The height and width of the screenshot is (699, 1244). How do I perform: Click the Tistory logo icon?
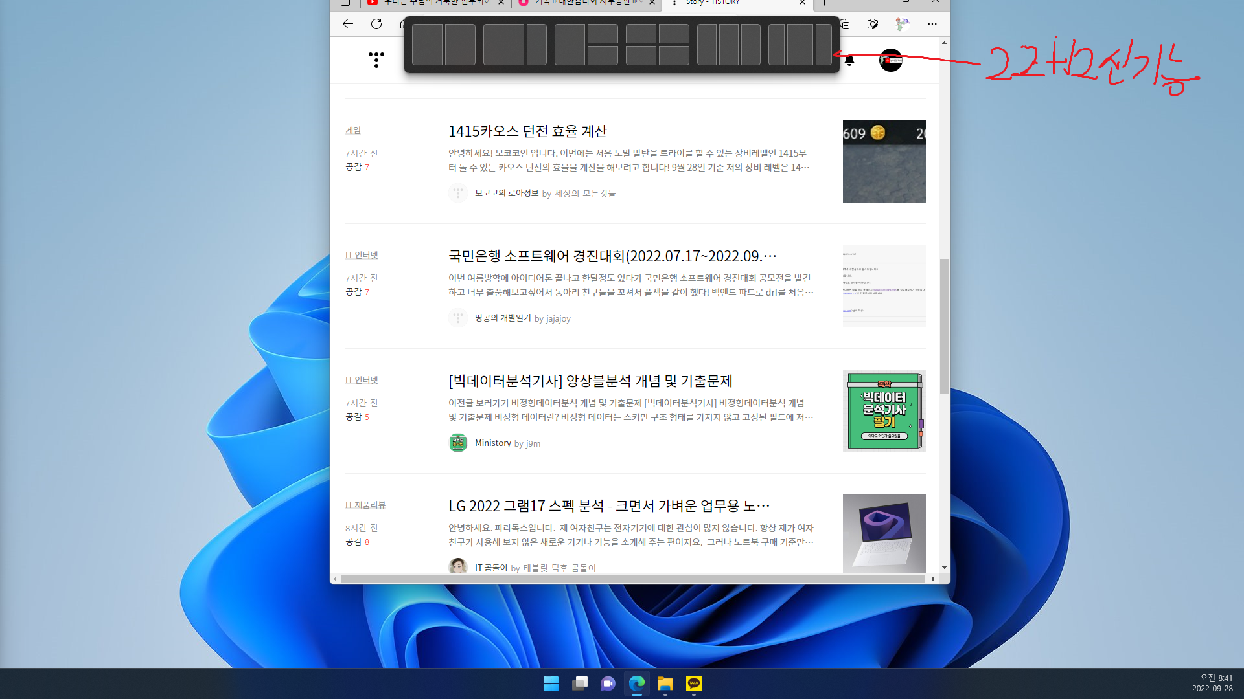(376, 60)
